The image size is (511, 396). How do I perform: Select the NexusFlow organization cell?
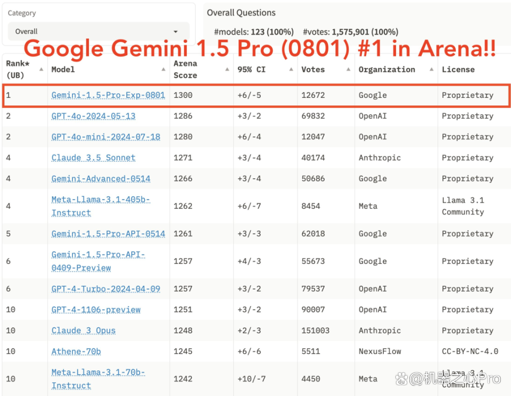[380, 351]
